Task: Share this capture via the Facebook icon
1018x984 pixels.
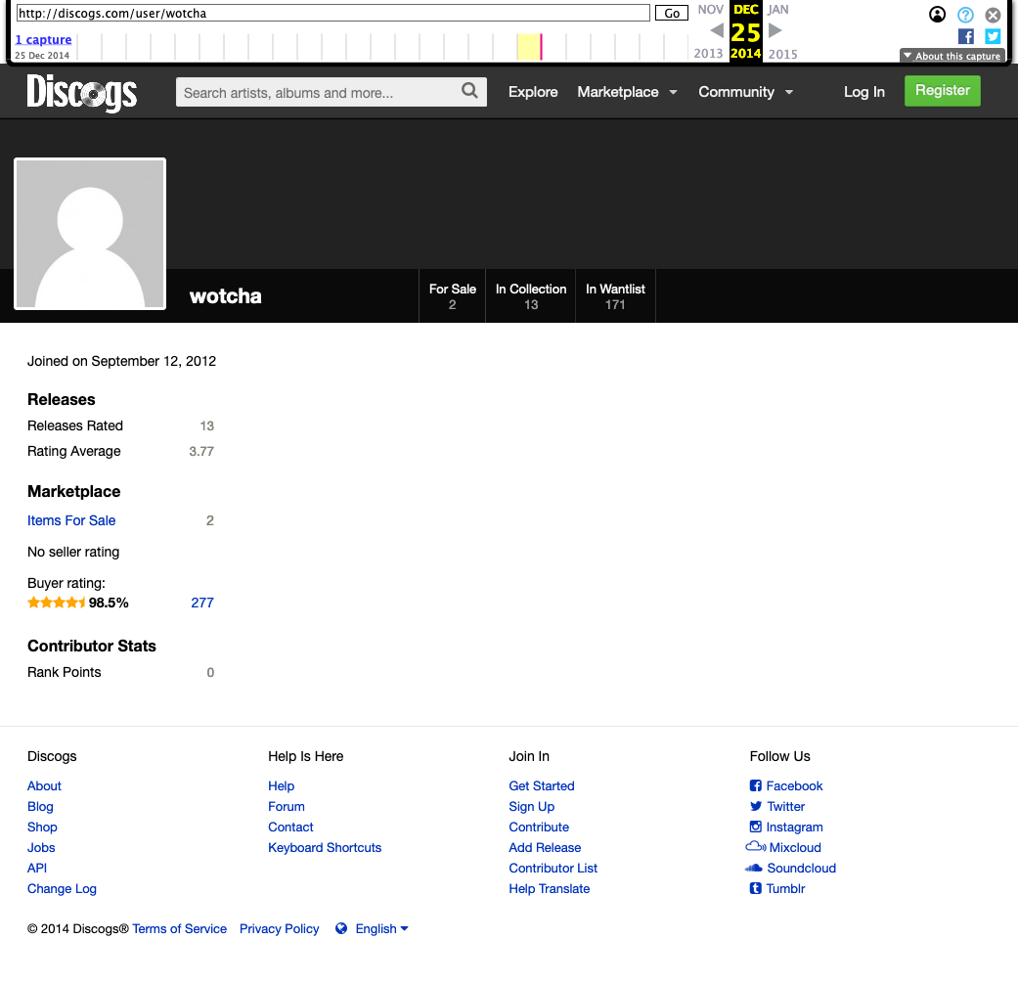Action: click(x=965, y=36)
